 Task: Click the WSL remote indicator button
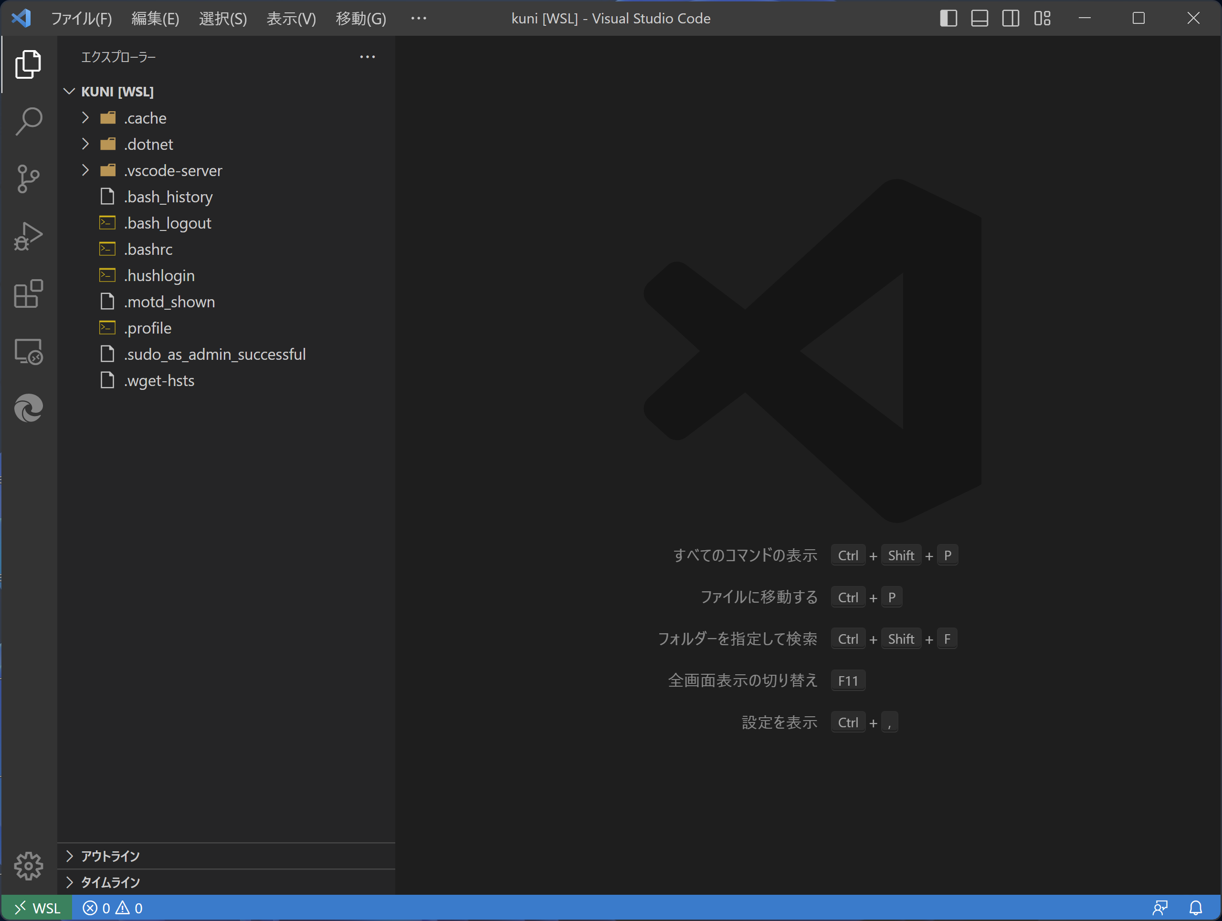click(x=37, y=908)
